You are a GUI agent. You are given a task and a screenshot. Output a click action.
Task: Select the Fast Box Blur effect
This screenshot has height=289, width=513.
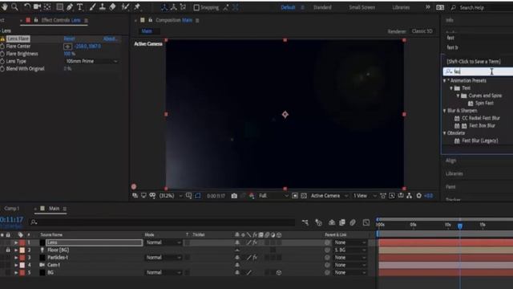click(x=483, y=125)
